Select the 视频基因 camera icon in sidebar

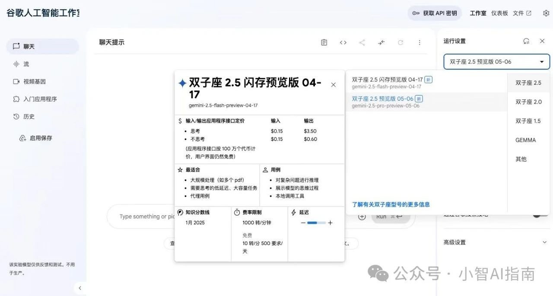pyautogui.click(x=16, y=81)
